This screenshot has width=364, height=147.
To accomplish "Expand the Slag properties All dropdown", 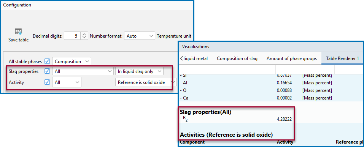I will [83, 71].
